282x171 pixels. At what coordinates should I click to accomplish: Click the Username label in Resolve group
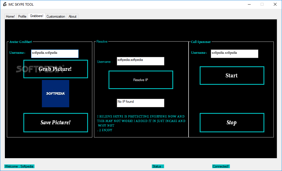point(105,62)
